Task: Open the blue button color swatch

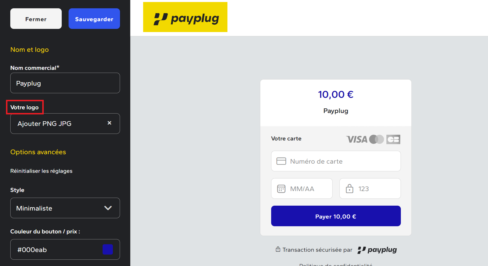Action: (x=108, y=249)
